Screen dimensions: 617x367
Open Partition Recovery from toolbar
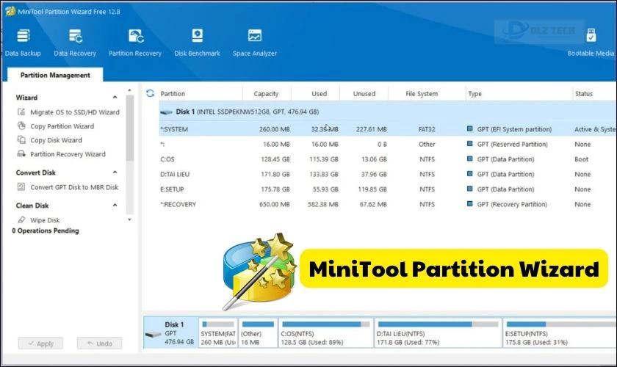click(x=135, y=43)
